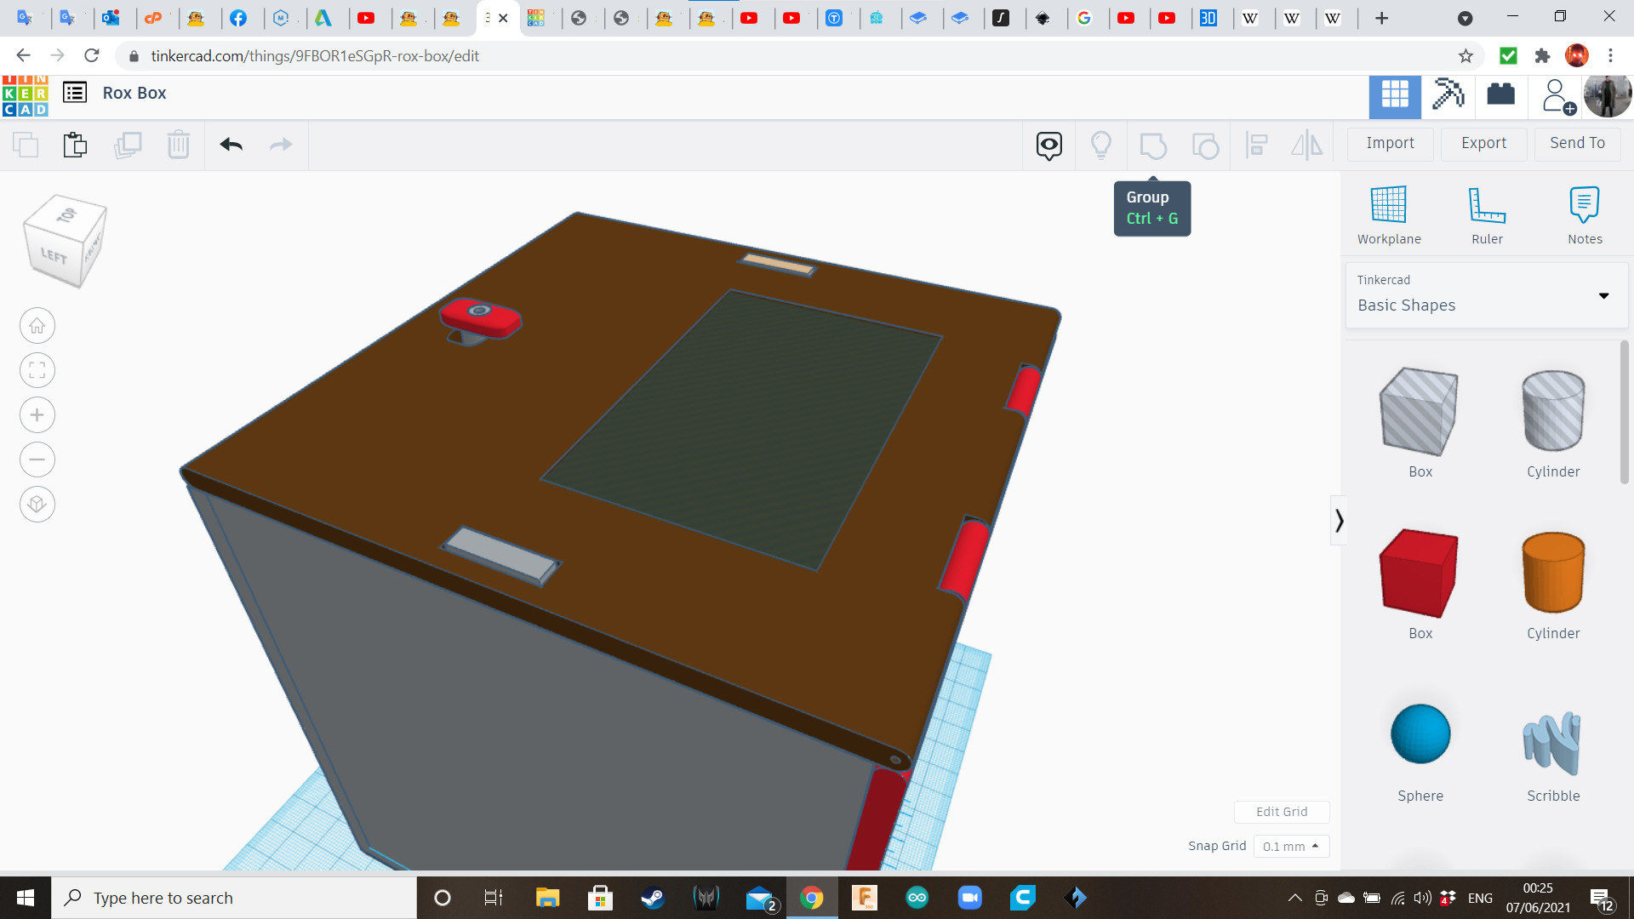This screenshot has height=919, width=1634.
Task: Click the Import button
Action: tap(1390, 143)
